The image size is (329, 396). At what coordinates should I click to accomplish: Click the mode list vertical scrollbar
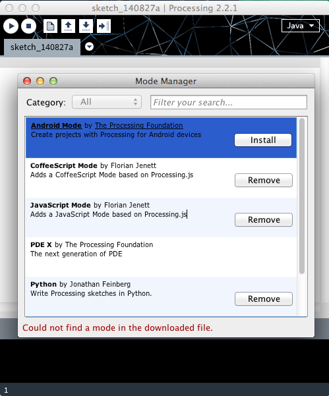pyautogui.click(x=302, y=196)
